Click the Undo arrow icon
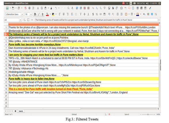Viewport: 169px width, 123px height. point(56,8)
